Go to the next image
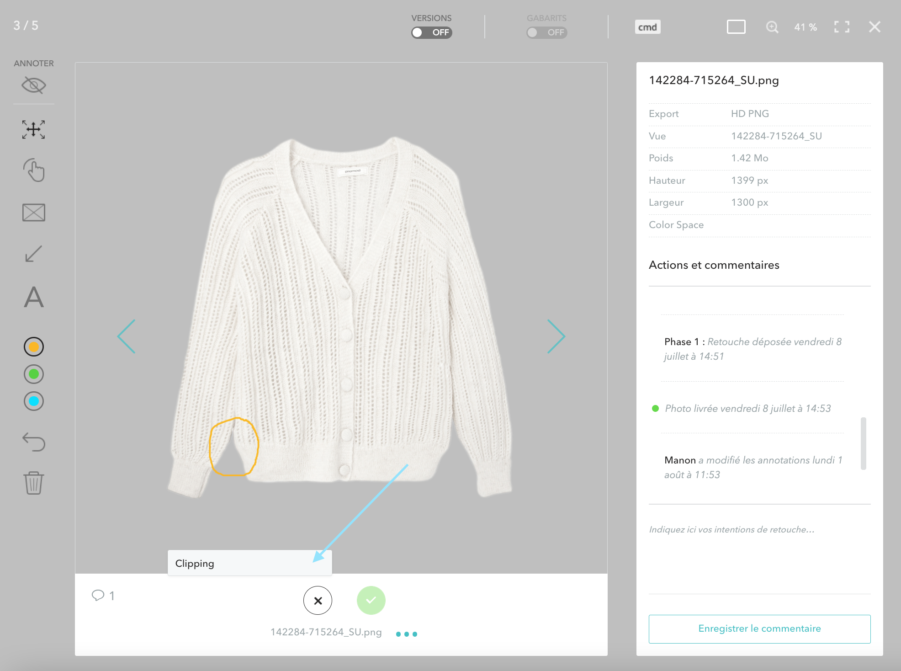 tap(556, 336)
